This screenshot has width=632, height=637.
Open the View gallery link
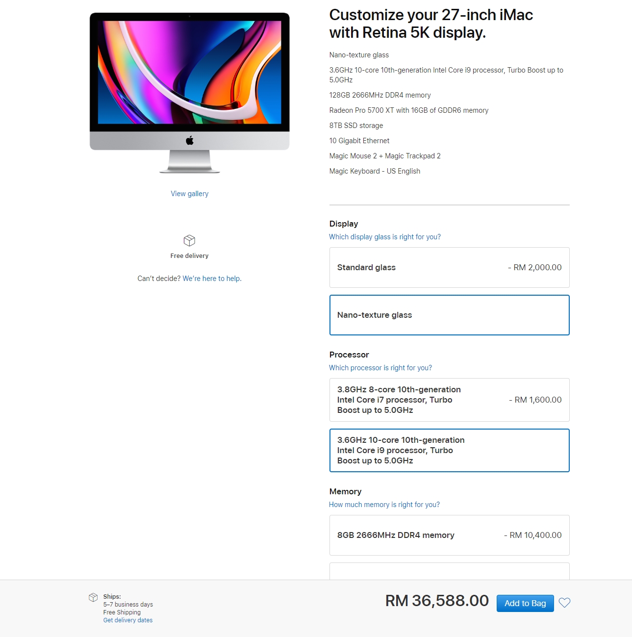189,194
